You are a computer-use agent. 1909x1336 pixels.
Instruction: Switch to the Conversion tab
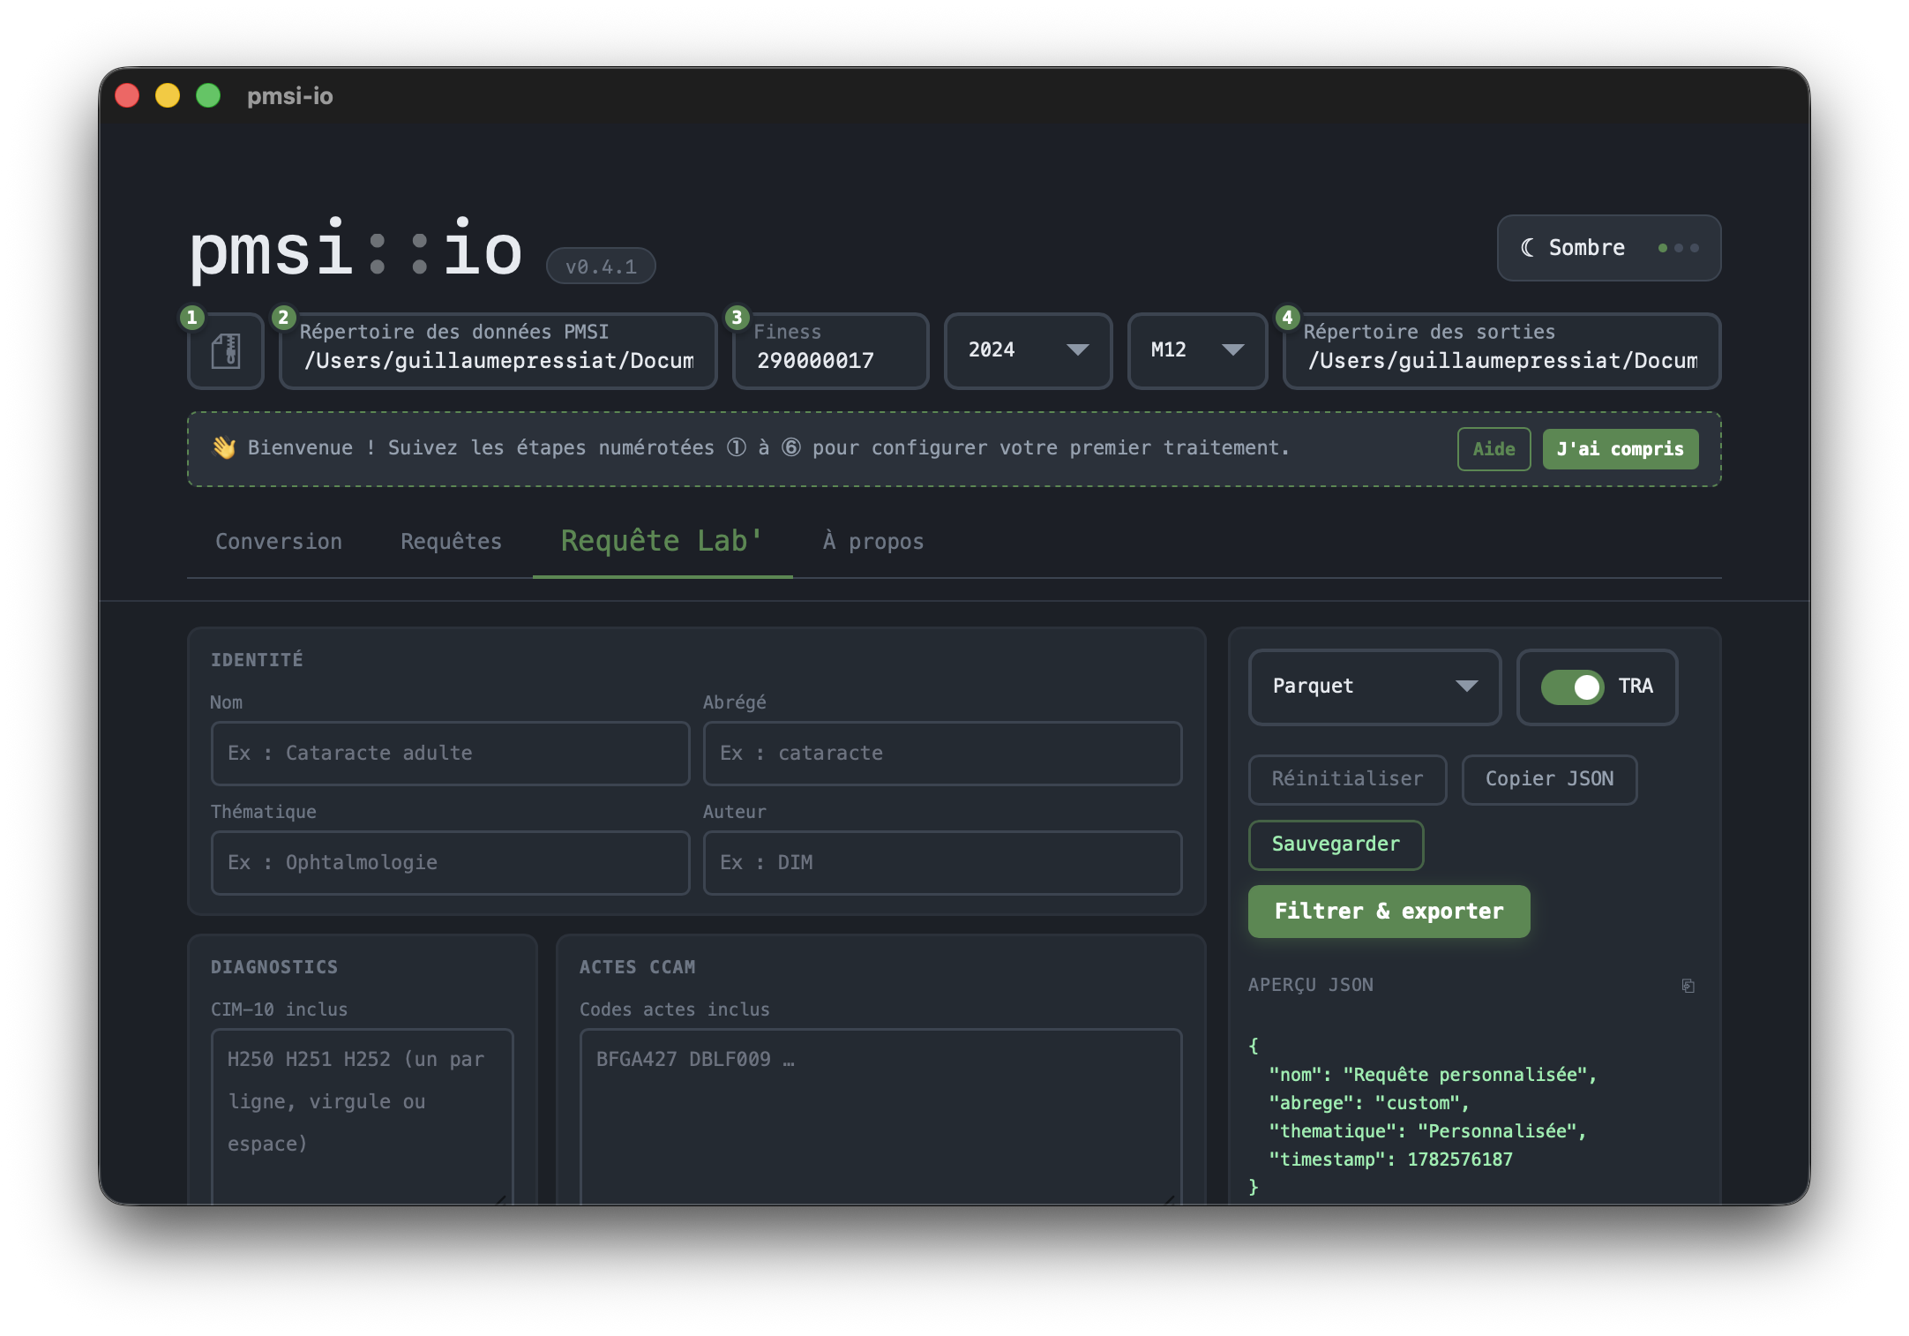279,542
